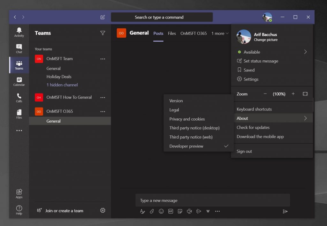
Task: Open the Files section in the sidebar
Action: [x=19, y=114]
